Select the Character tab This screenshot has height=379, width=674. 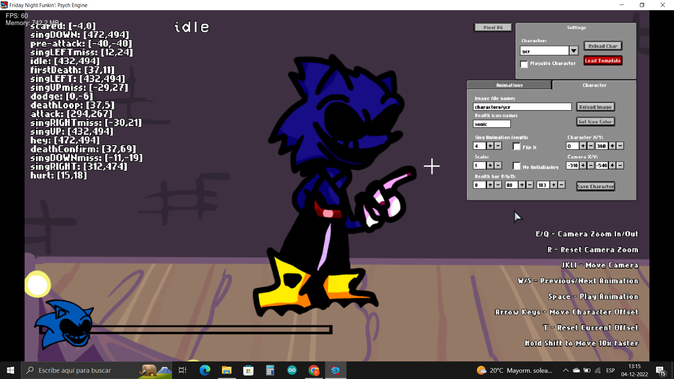(594, 85)
